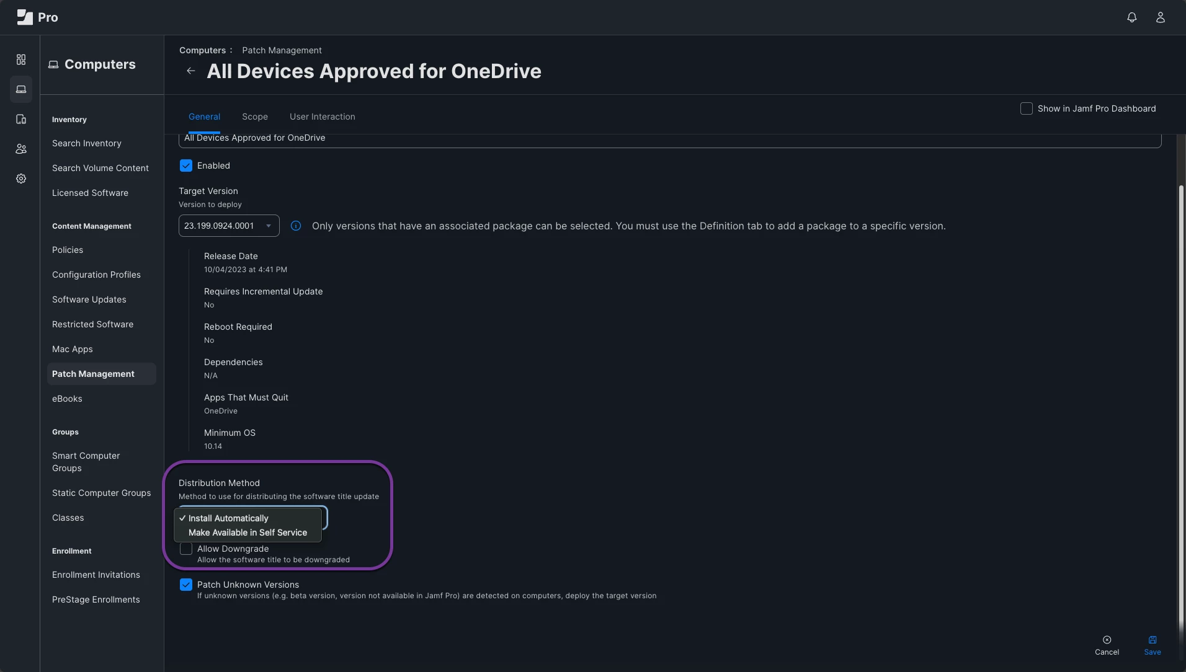Check Show in Jamf Pro Dashboard
The image size is (1186, 672).
click(x=1027, y=108)
